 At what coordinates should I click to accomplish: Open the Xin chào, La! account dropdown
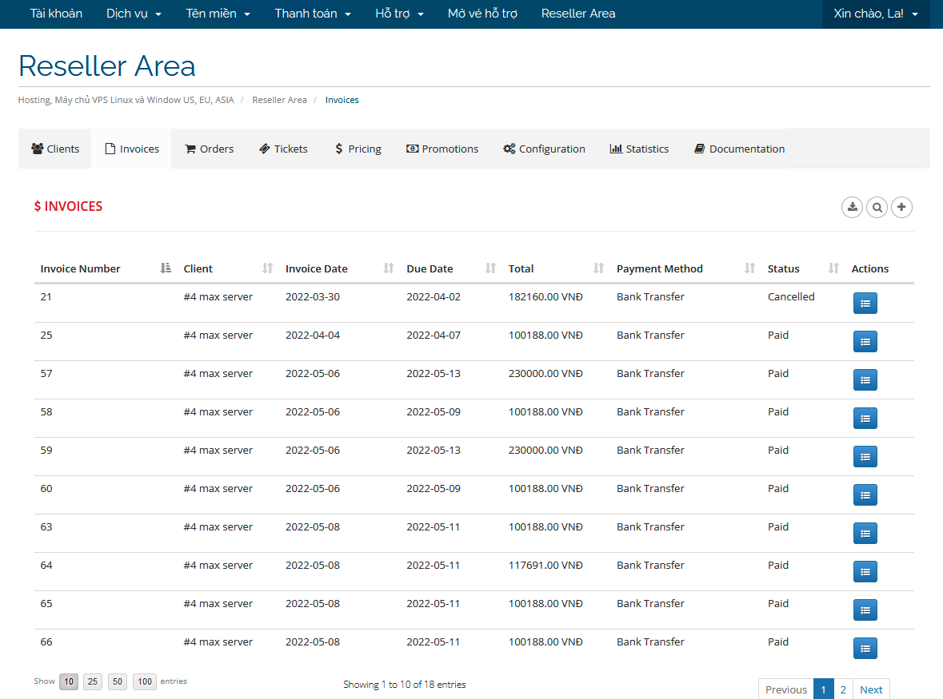875,14
